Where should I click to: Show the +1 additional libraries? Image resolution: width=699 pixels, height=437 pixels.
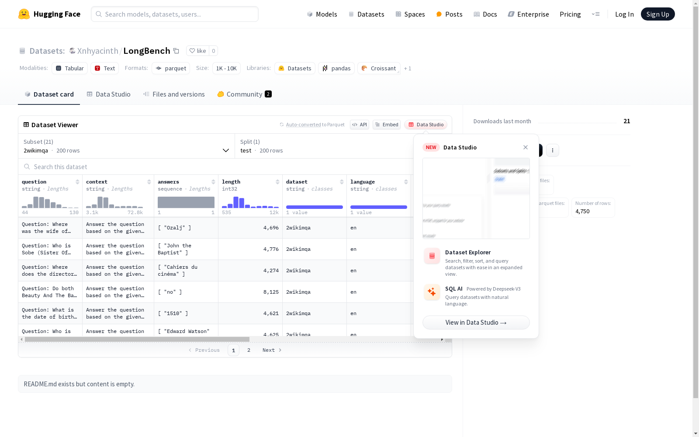tap(408, 68)
